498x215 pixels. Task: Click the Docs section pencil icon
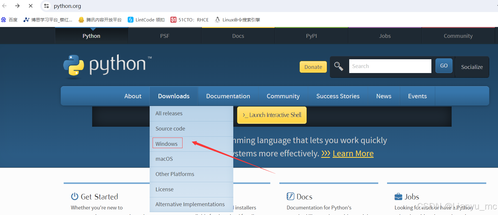290,196
